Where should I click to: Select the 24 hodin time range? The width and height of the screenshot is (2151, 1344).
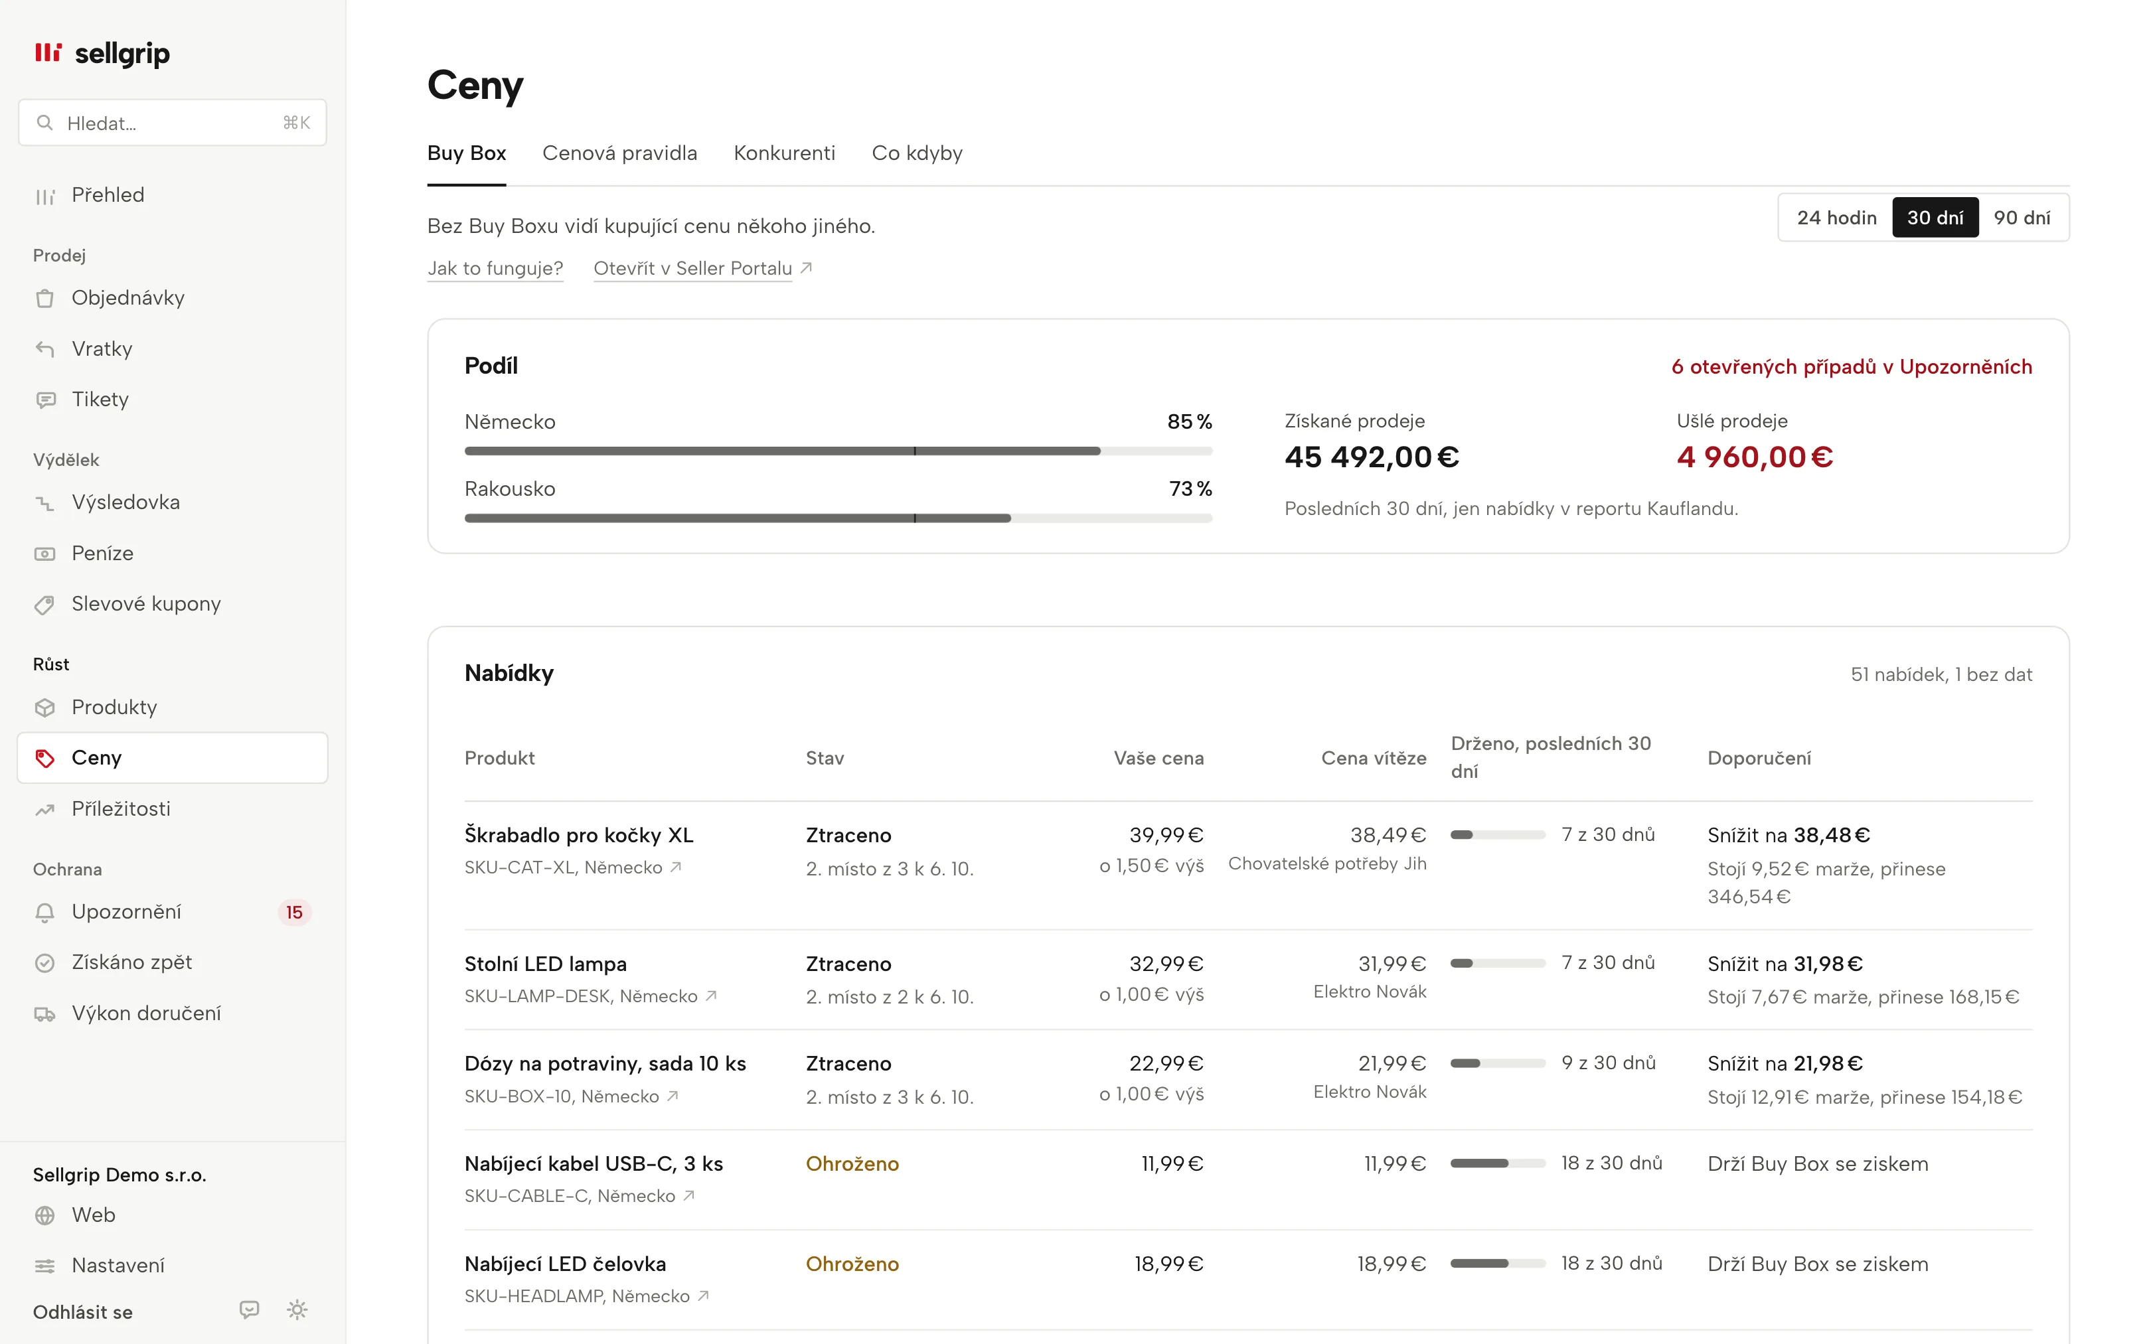point(1836,218)
